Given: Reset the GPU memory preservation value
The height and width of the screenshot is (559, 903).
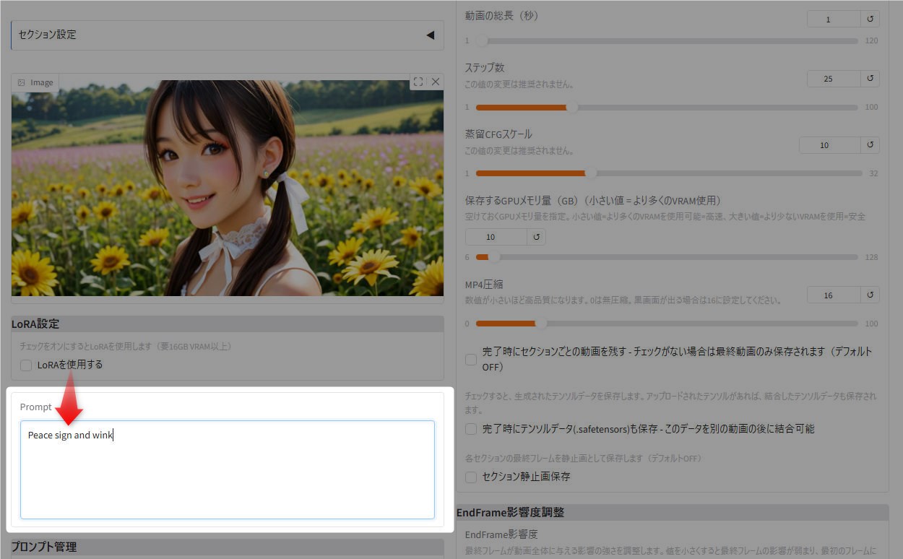Looking at the screenshot, I should pos(536,237).
